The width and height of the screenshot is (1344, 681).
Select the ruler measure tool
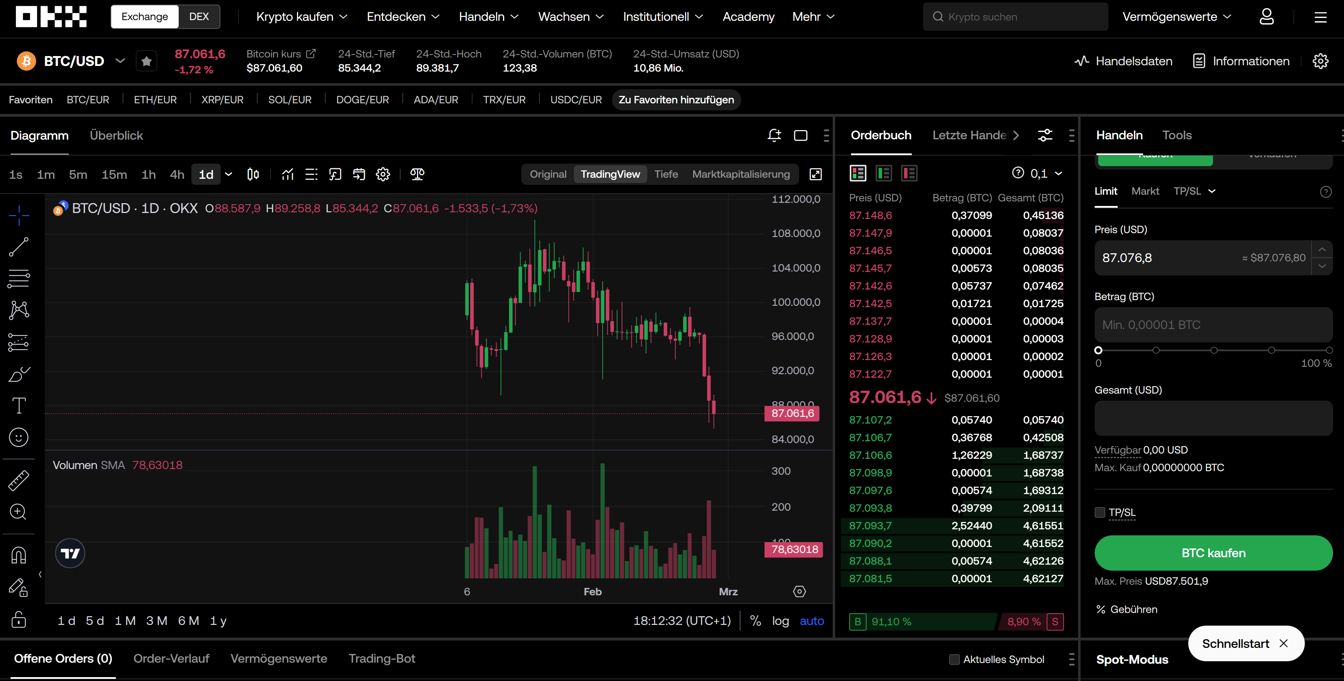pyautogui.click(x=19, y=480)
